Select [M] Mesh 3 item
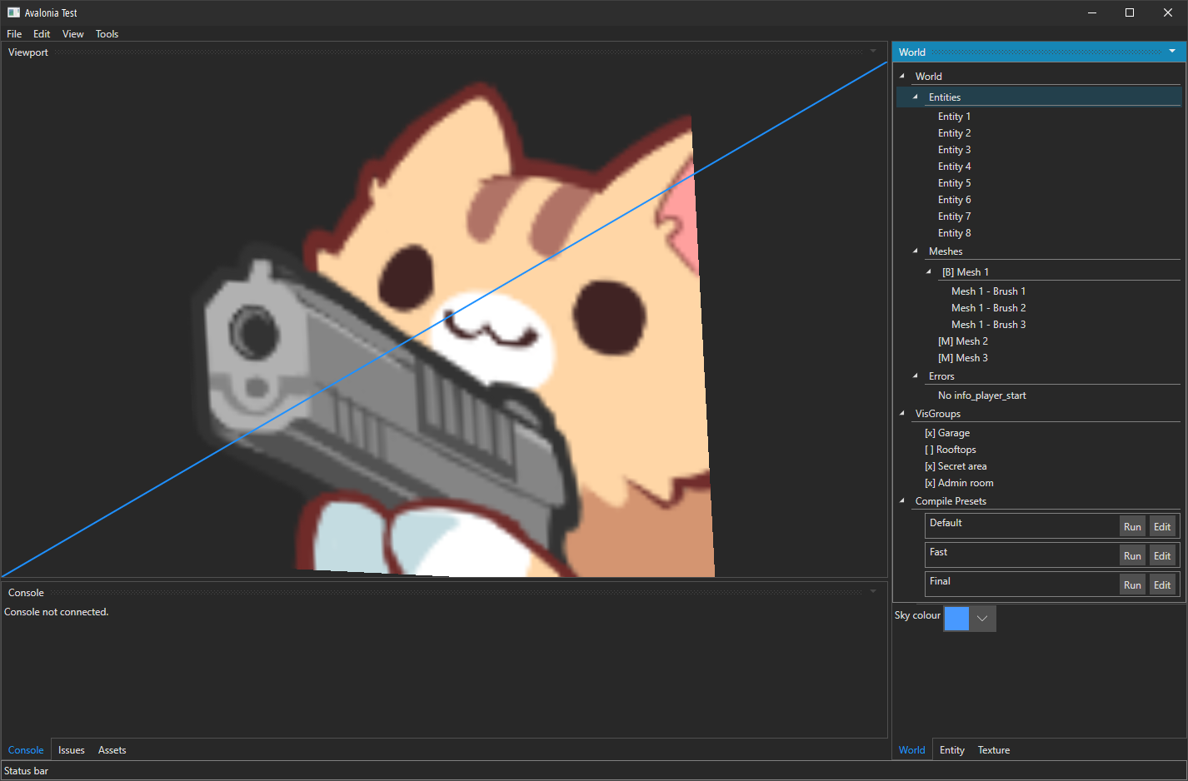The image size is (1188, 781). [963, 358]
